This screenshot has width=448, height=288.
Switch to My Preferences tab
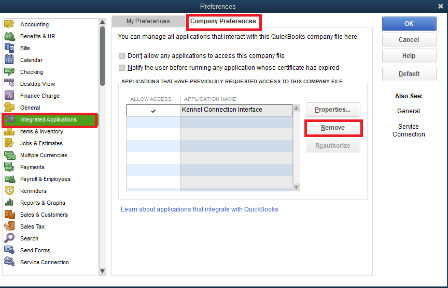coord(148,21)
